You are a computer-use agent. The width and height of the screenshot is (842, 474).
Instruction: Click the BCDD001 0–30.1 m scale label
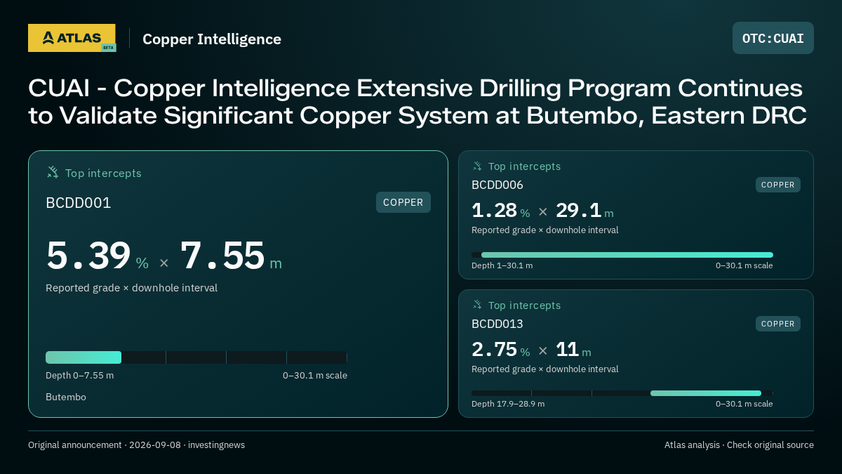(315, 375)
